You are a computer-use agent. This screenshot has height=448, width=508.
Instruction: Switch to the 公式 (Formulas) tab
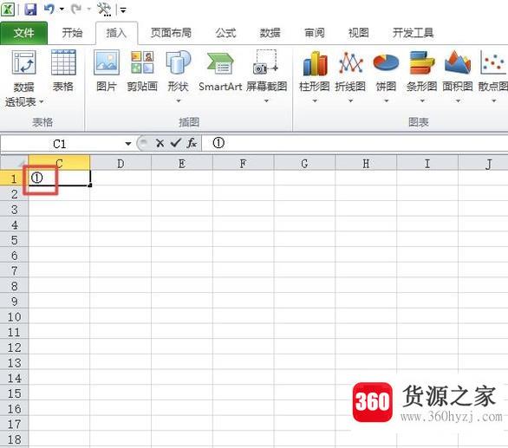coord(225,33)
